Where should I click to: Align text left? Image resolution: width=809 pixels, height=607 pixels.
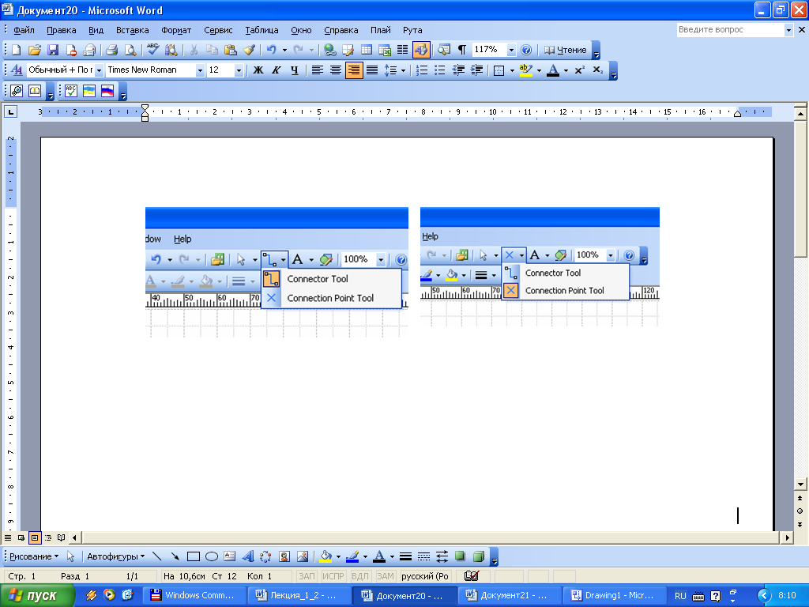(x=318, y=70)
